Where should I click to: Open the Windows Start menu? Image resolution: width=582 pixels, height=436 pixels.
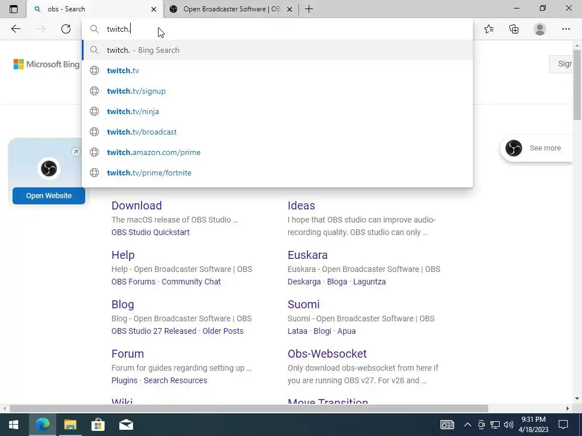click(14, 425)
